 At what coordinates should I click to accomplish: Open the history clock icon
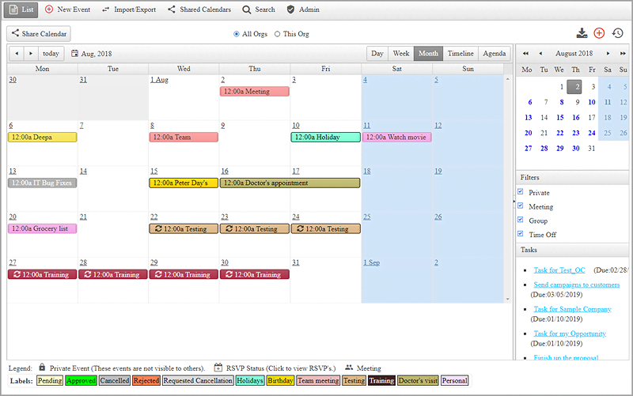[617, 33]
